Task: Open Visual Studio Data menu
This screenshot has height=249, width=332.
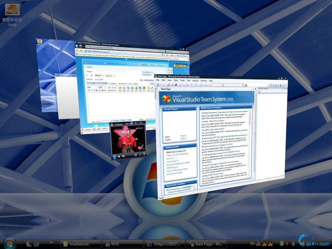Action: [x=176, y=80]
